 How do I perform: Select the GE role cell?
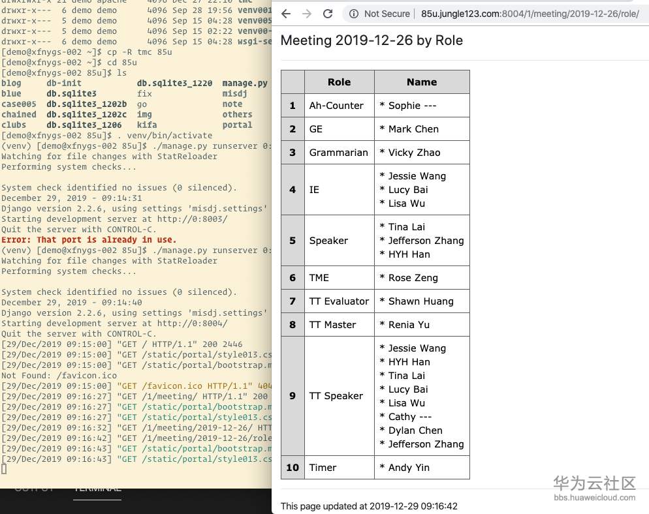click(x=340, y=129)
